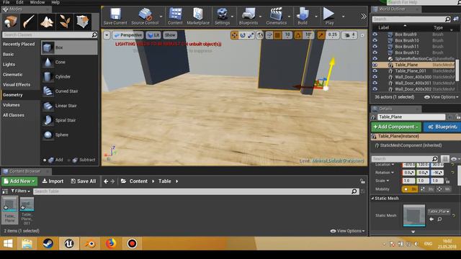Open the Lit view mode dropdown
Viewport: 461px width, 259px height.
coord(153,35)
